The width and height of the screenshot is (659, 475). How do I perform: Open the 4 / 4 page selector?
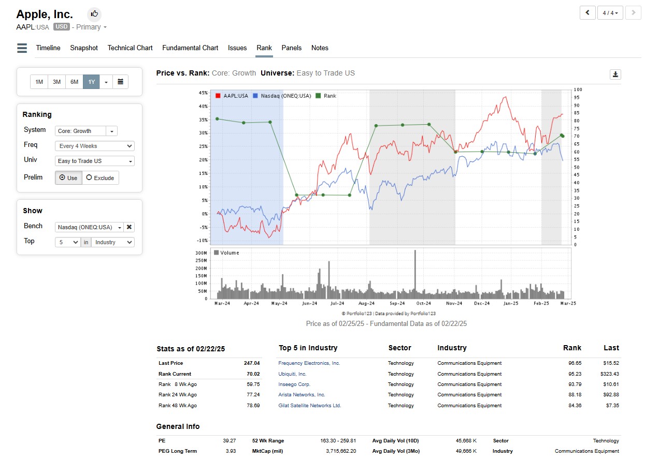tap(610, 13)
